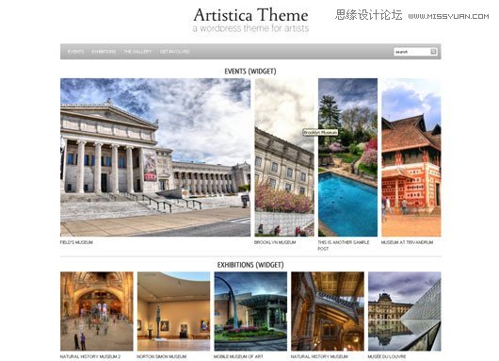Click the Musée du Louvre caption
499x361 pixels.
[x=387, y=356]
